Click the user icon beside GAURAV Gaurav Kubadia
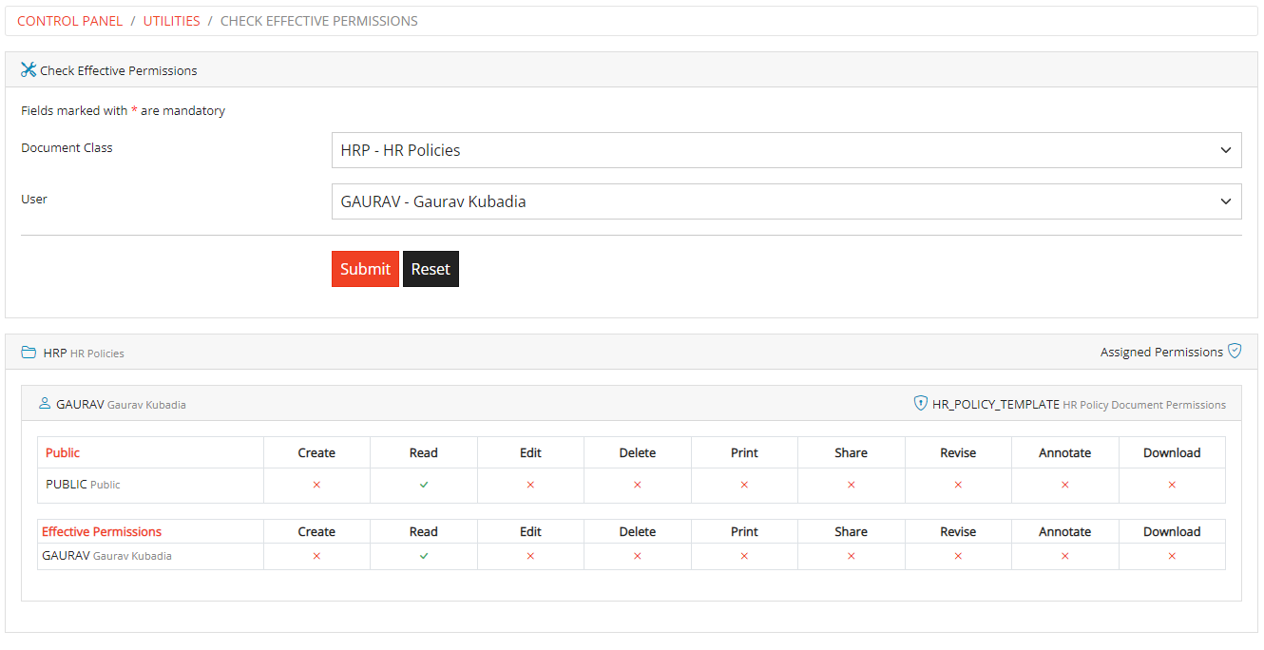The image size is (1264, 650). coord(45,402)
